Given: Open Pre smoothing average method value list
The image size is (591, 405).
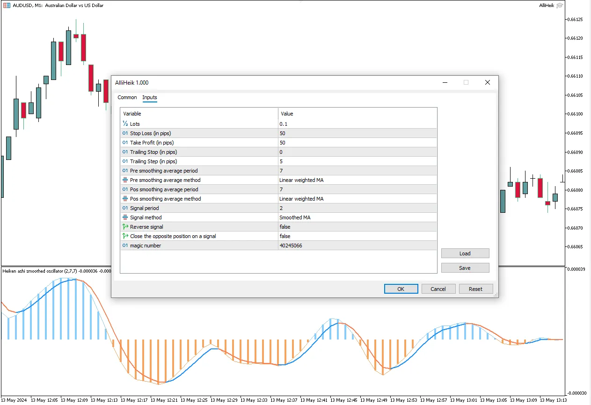Looking at the screenshot, I should (357, 180).
